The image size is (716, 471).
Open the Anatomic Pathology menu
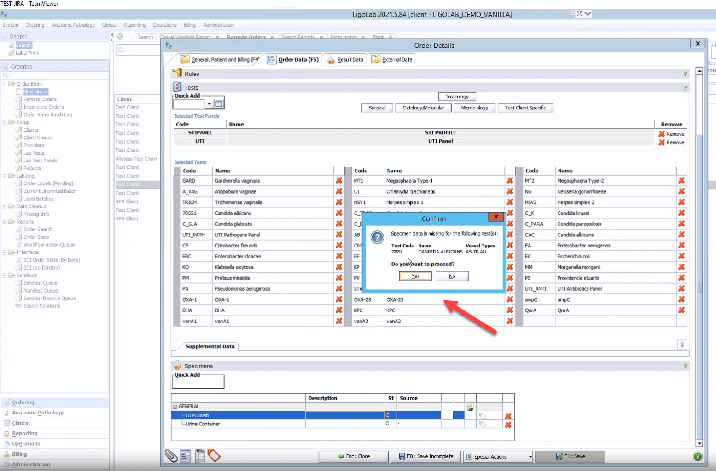tap(73, 25)
